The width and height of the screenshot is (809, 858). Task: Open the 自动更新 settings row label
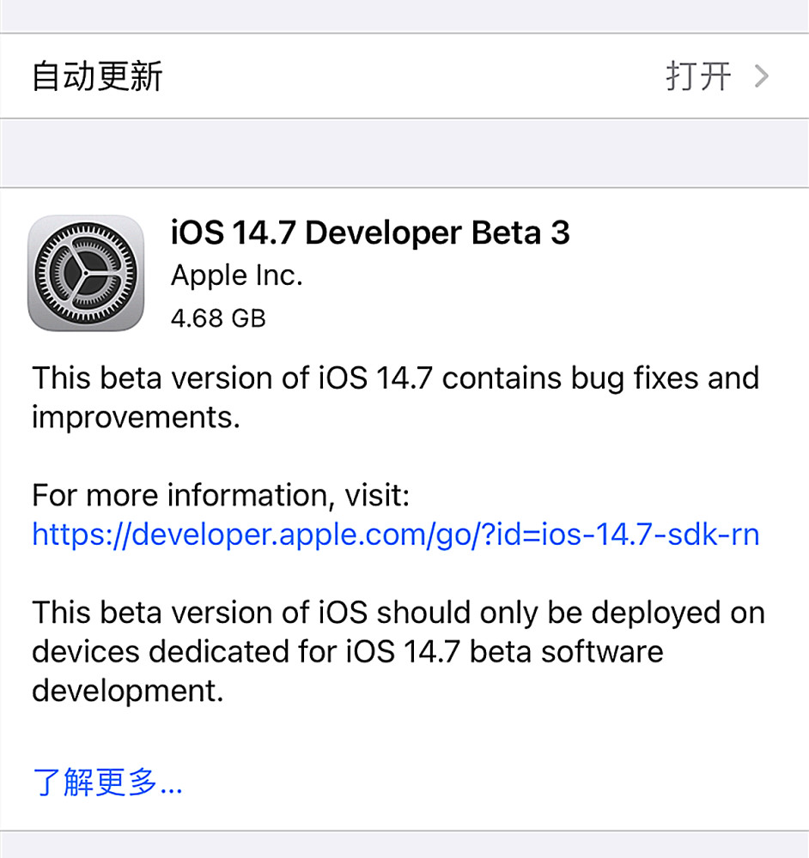pos(97,76)
